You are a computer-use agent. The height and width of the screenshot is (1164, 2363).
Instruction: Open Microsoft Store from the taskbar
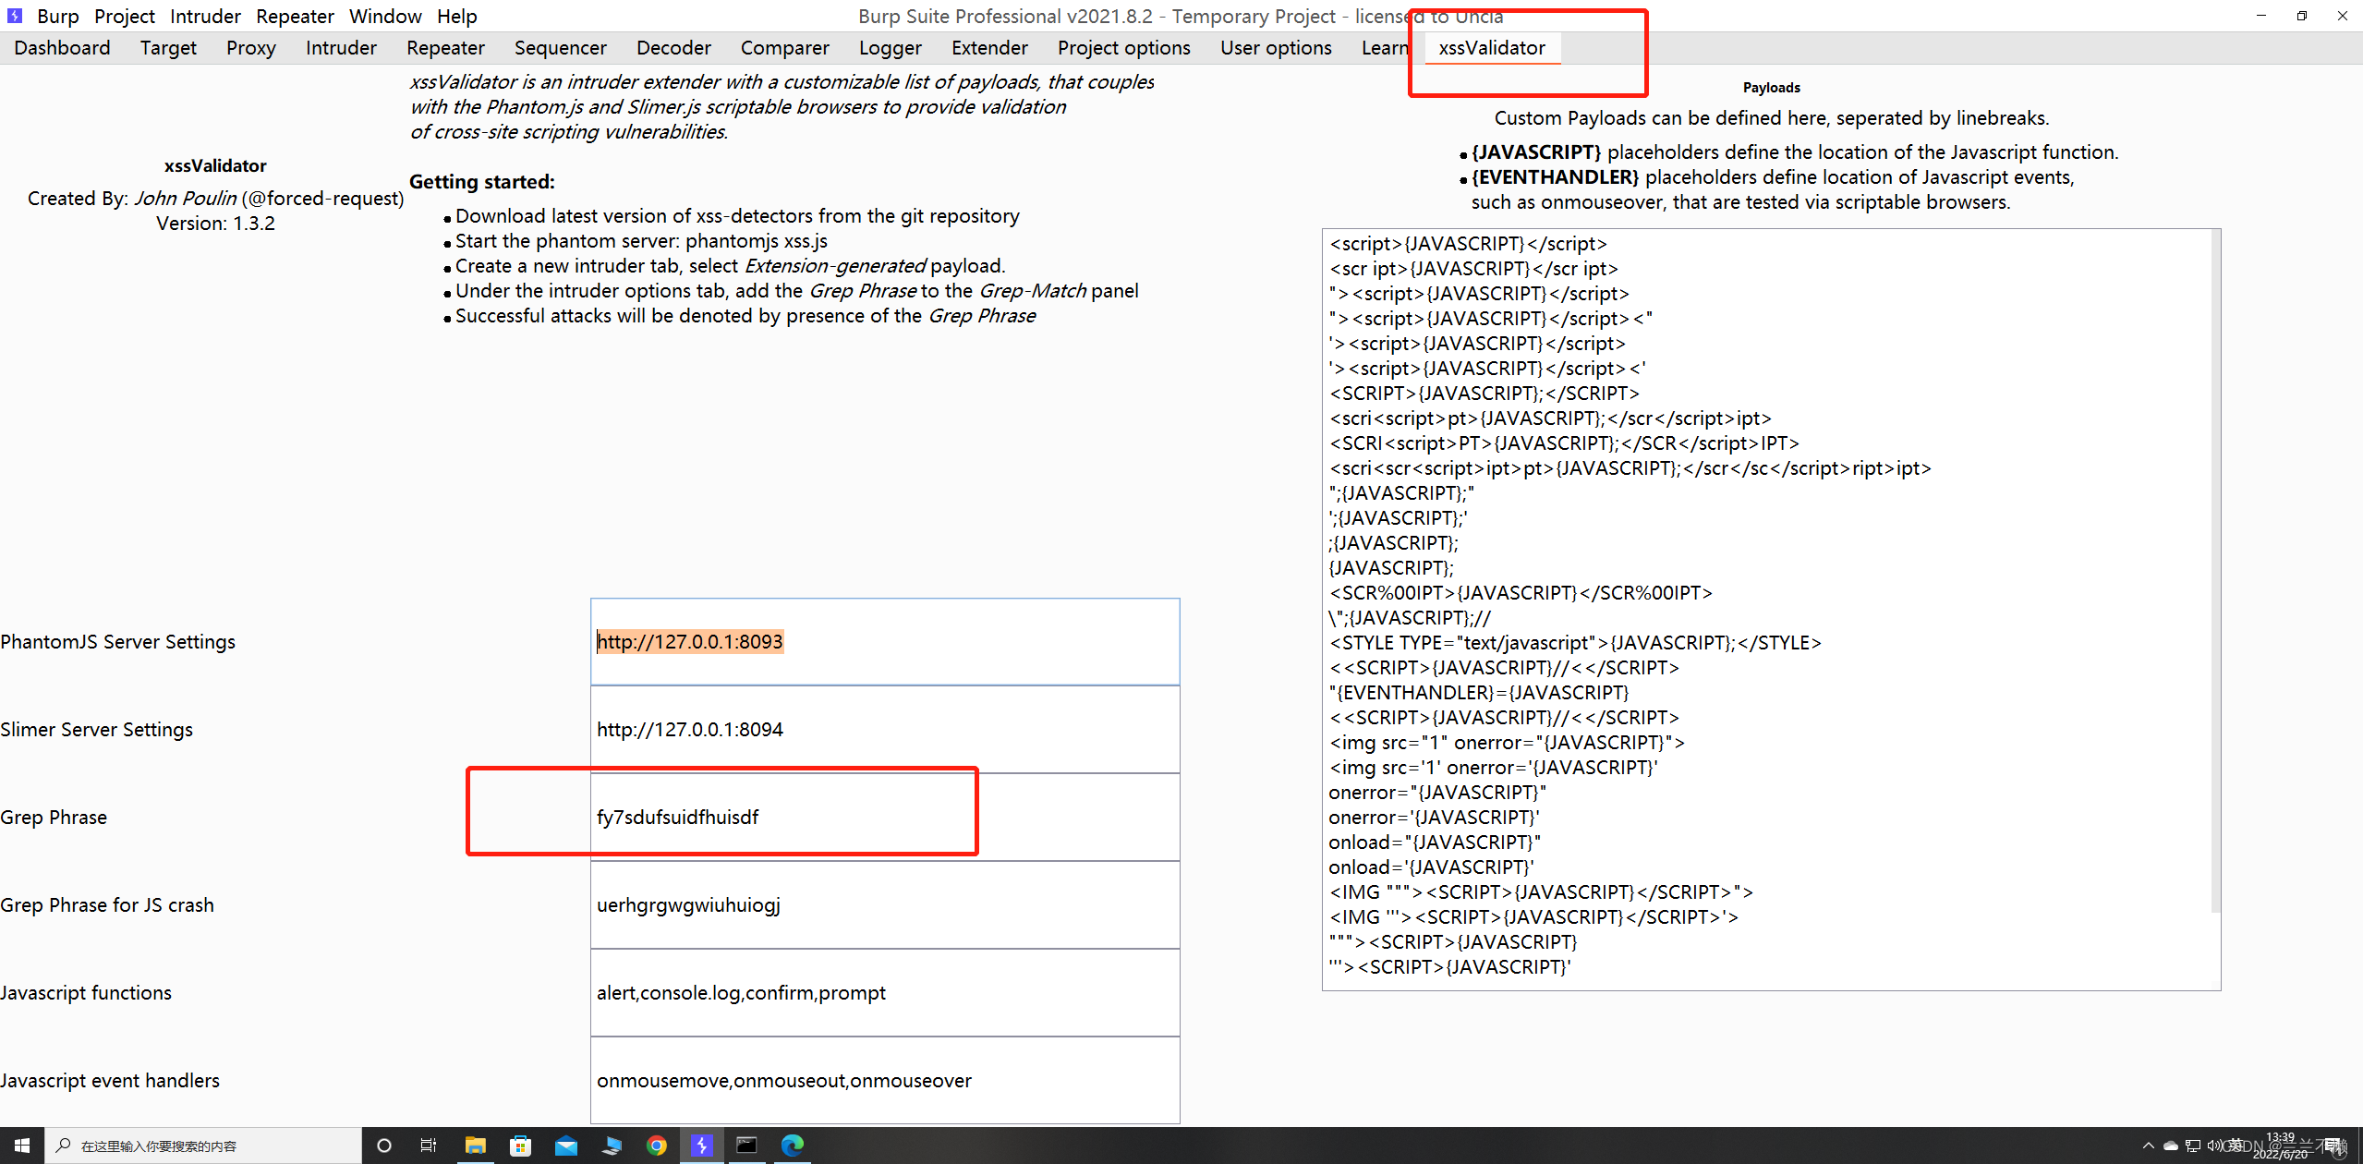(x=520, y=1146)
